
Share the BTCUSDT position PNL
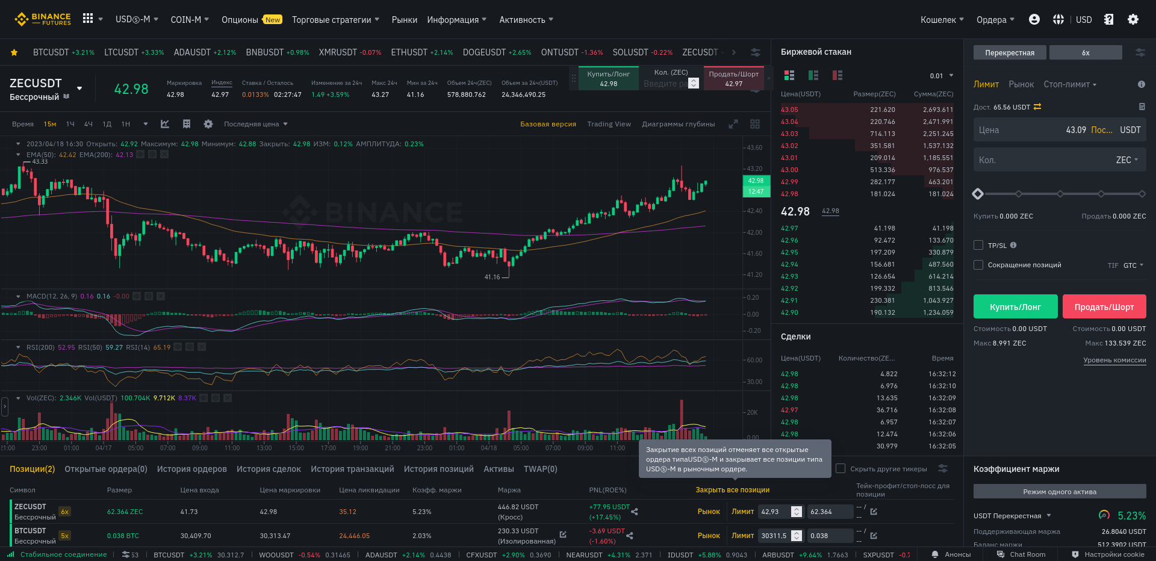630,535
